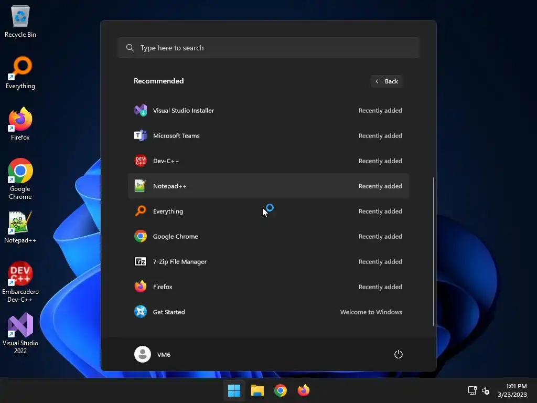Select the Firefox desktop shortcut
Viewport: 537px width, 403px height.
point(20,124)
